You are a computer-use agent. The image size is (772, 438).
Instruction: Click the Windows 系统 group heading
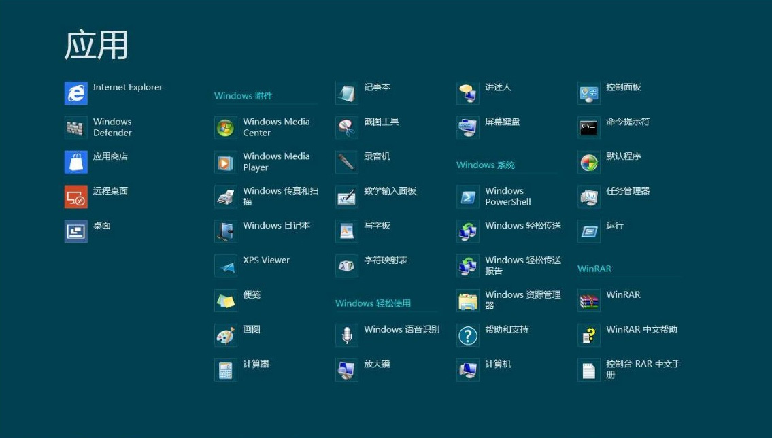click(486, 165)
